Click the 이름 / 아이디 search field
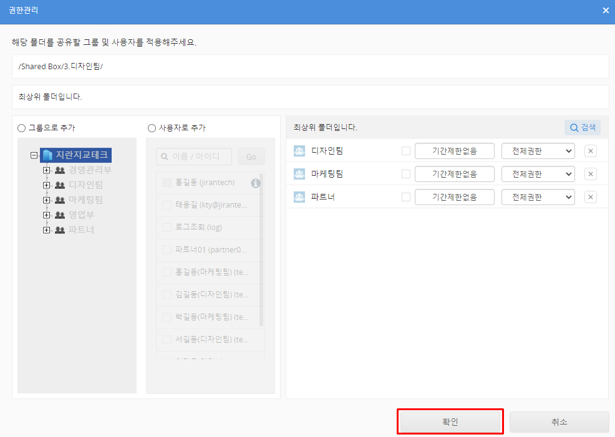The height and width of the screenshot is (437, 615). [194, 156]
